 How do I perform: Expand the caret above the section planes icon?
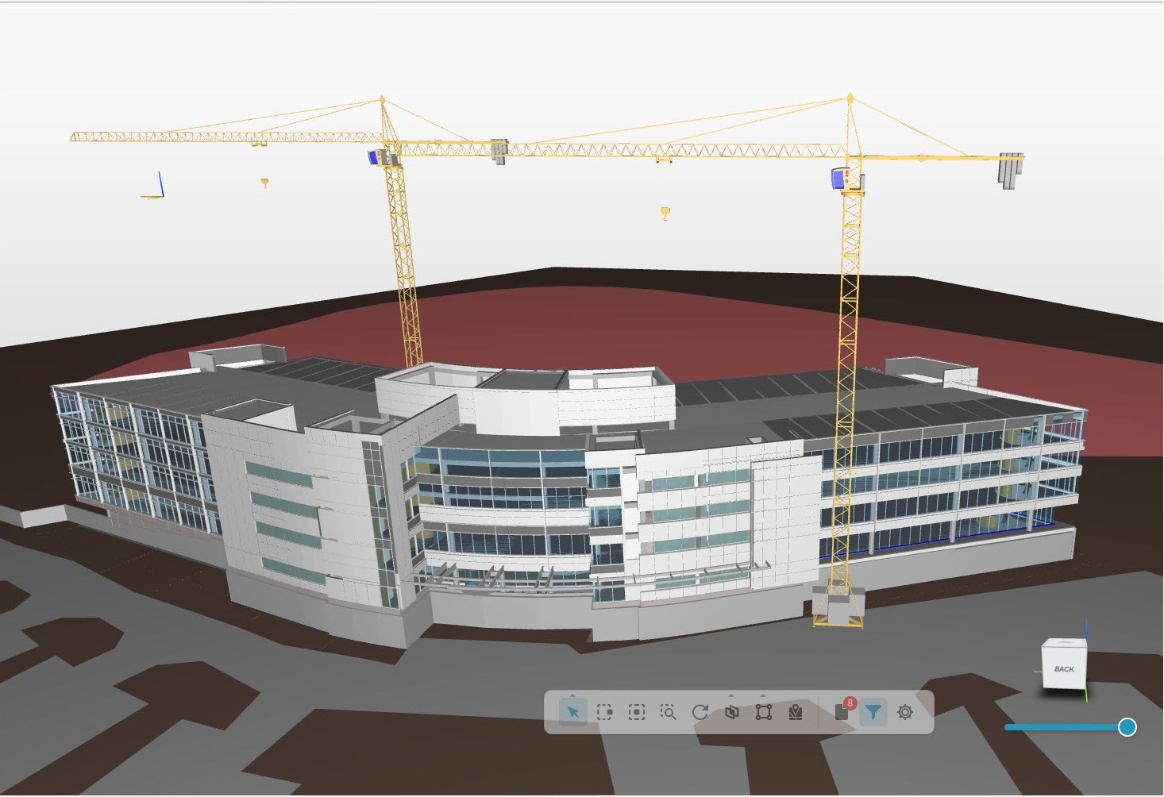click(x=731, y=695)
